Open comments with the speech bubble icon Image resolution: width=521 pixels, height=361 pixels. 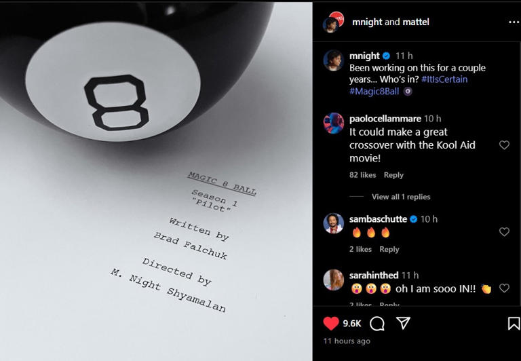tap(377, 324)
